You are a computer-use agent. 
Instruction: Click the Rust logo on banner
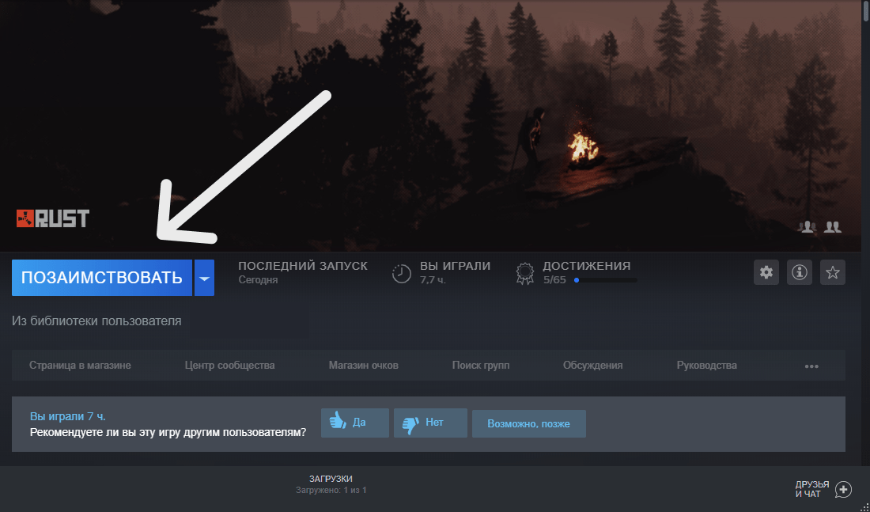(x=53, y=218)
